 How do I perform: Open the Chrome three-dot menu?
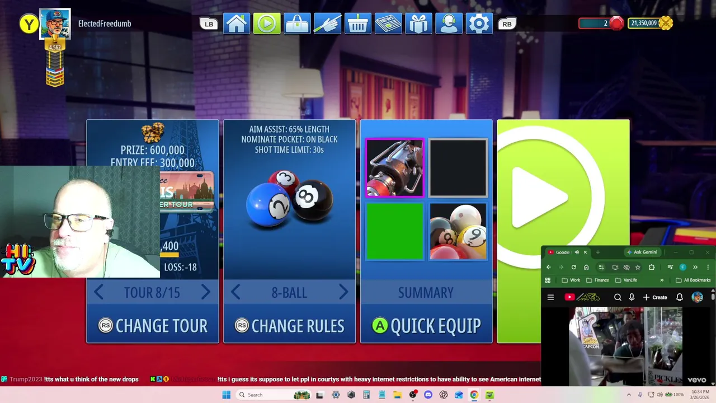[x=708, y=267]
